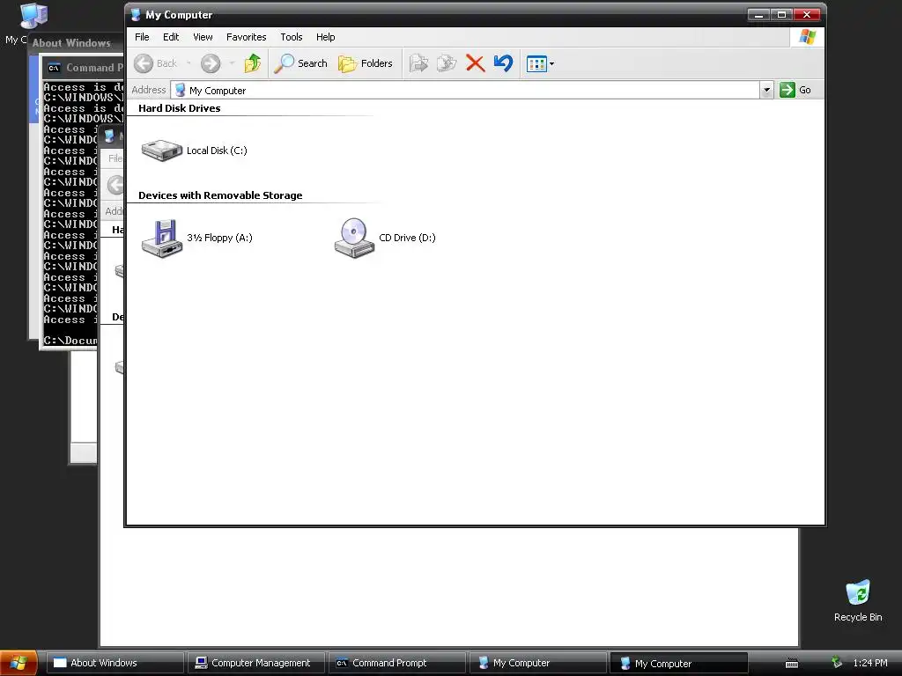Screen dimensions: 902x676
Task: Click the Copy To toolbar icon
Action: pyautogui.click(x=447, y=63)
